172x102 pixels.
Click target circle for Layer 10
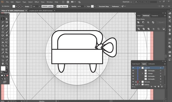(x=161, y=68)
